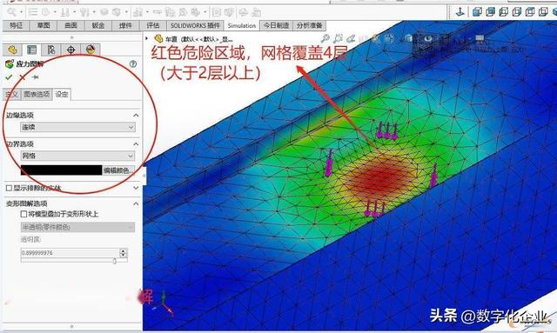Viewport: 557px width, 333px height.
Task: Collapse the 边界选项 section chevron
Action: 136,144
